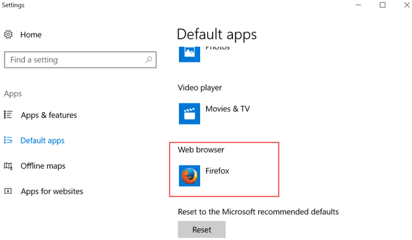Click the Reset to Microsoft recommended defaults text
The image size is (412, 240).
(258, 212)
